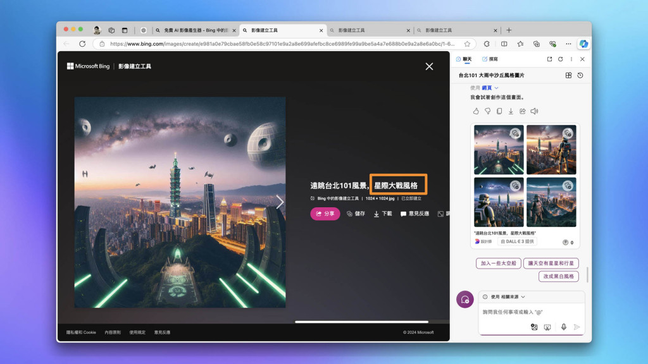Read the response aloud speaker icon
Viewport: 648px width, 364px height.
coord(534,111)
